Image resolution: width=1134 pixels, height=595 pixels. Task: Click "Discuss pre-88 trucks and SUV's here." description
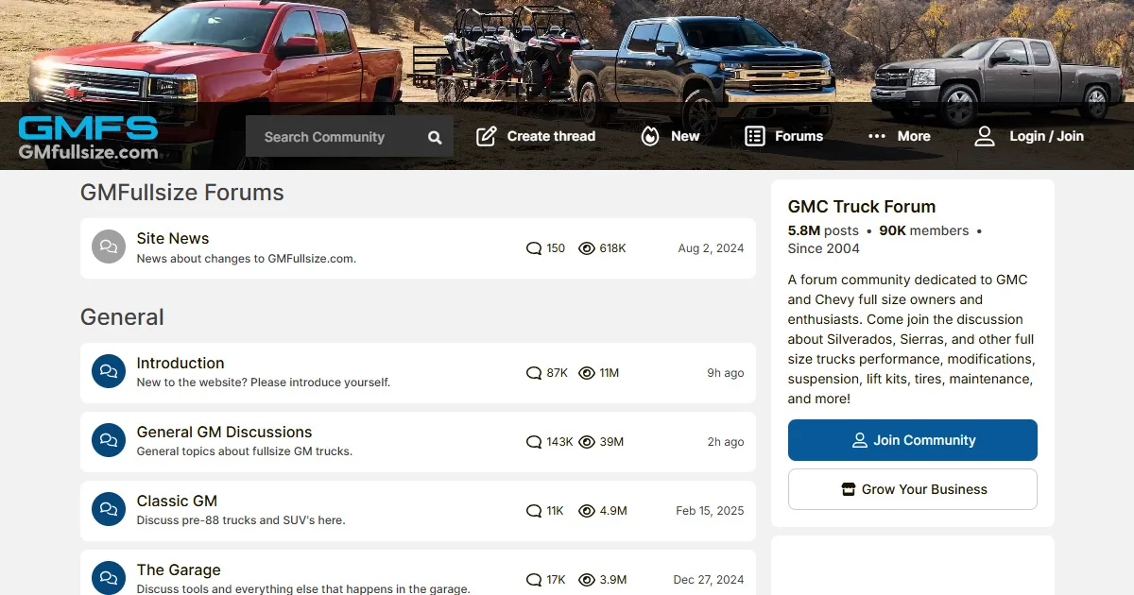click(241, 521)
